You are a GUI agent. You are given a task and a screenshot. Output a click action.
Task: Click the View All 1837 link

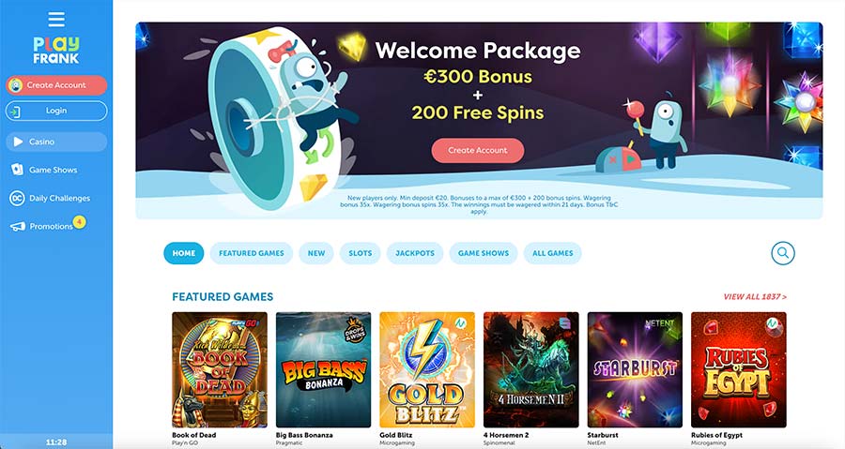(755, 297)
